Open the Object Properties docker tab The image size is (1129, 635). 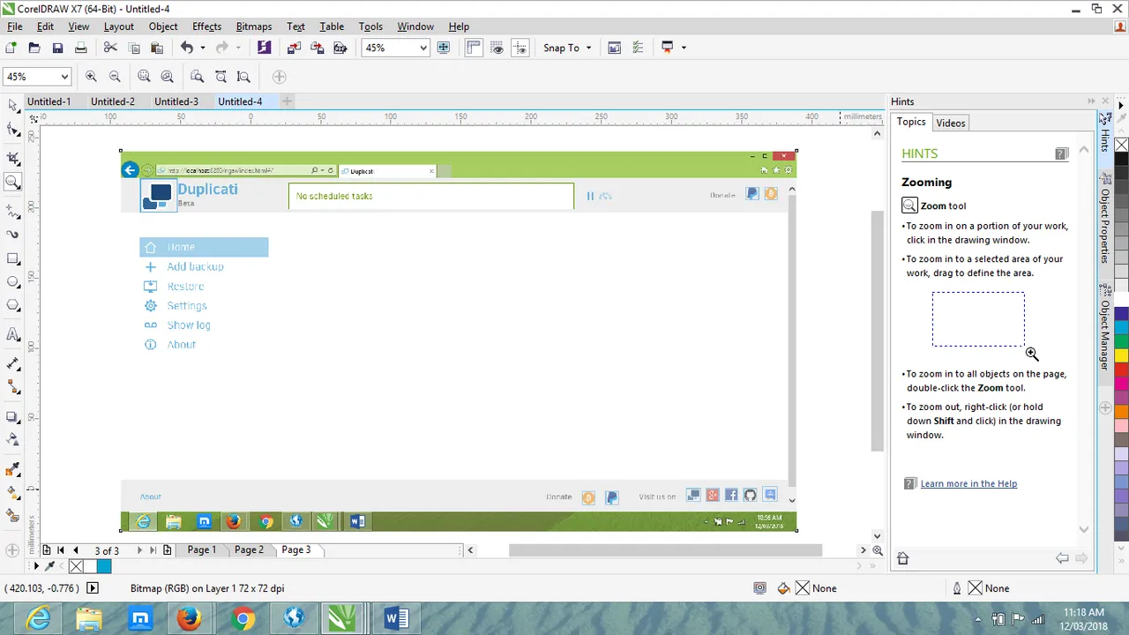1104,226
